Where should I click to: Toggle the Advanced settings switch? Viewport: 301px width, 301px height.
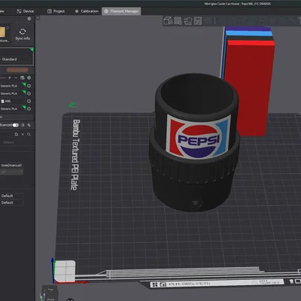16,125
